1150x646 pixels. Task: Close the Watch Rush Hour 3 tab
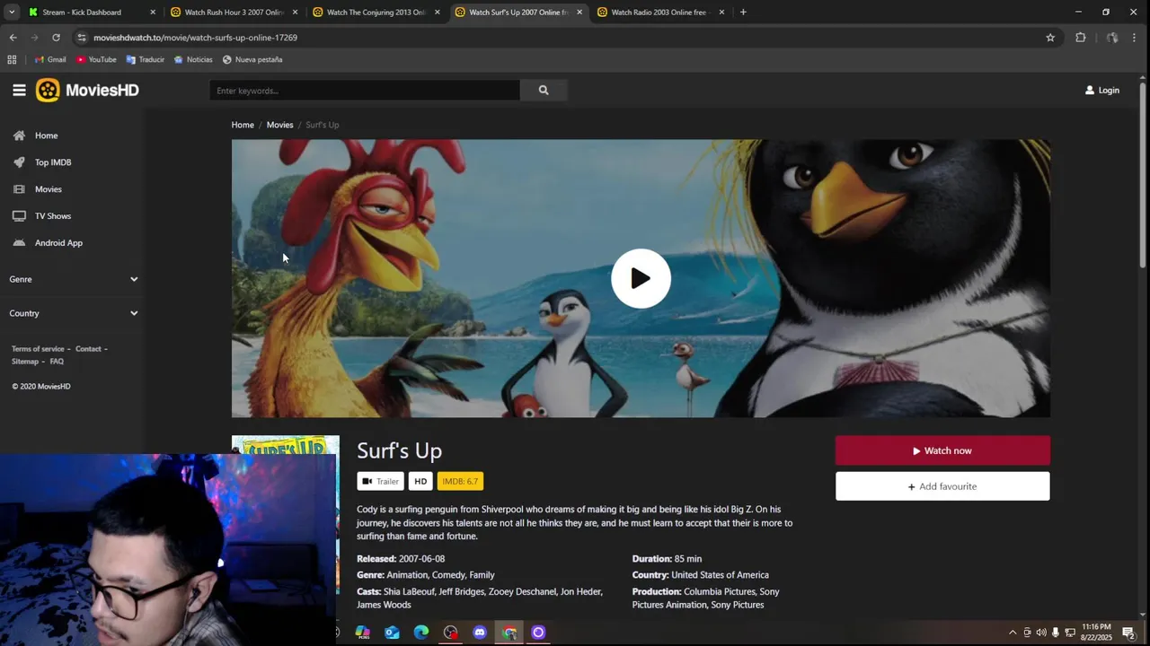[295, 13]
